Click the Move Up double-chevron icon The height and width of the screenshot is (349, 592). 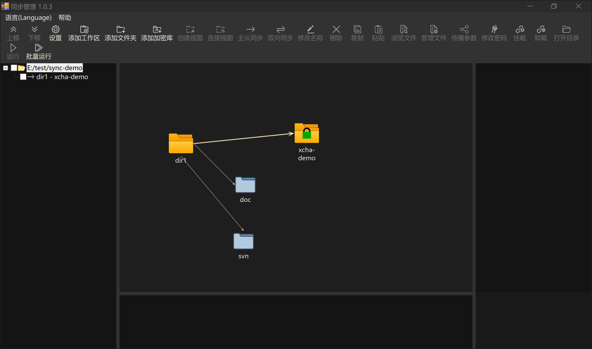point(13,30)
